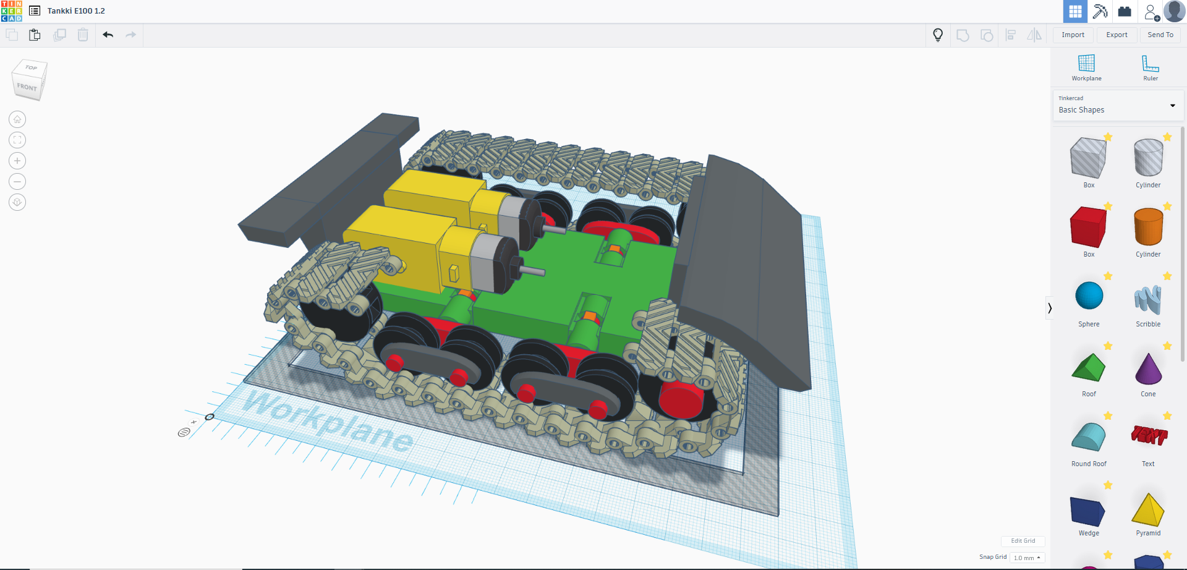Switch to Blocks pickaxe mode

1100,11
